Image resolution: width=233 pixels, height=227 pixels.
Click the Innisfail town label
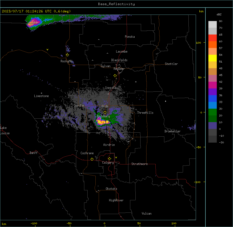point(112,88)
